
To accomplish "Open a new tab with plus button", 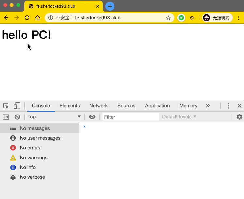I will coord(110,6).
